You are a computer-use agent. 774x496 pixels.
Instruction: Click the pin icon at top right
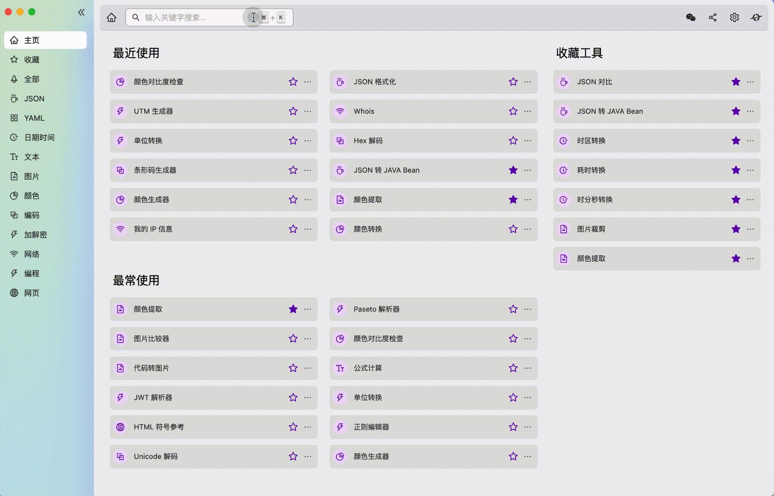click(756, 17)
